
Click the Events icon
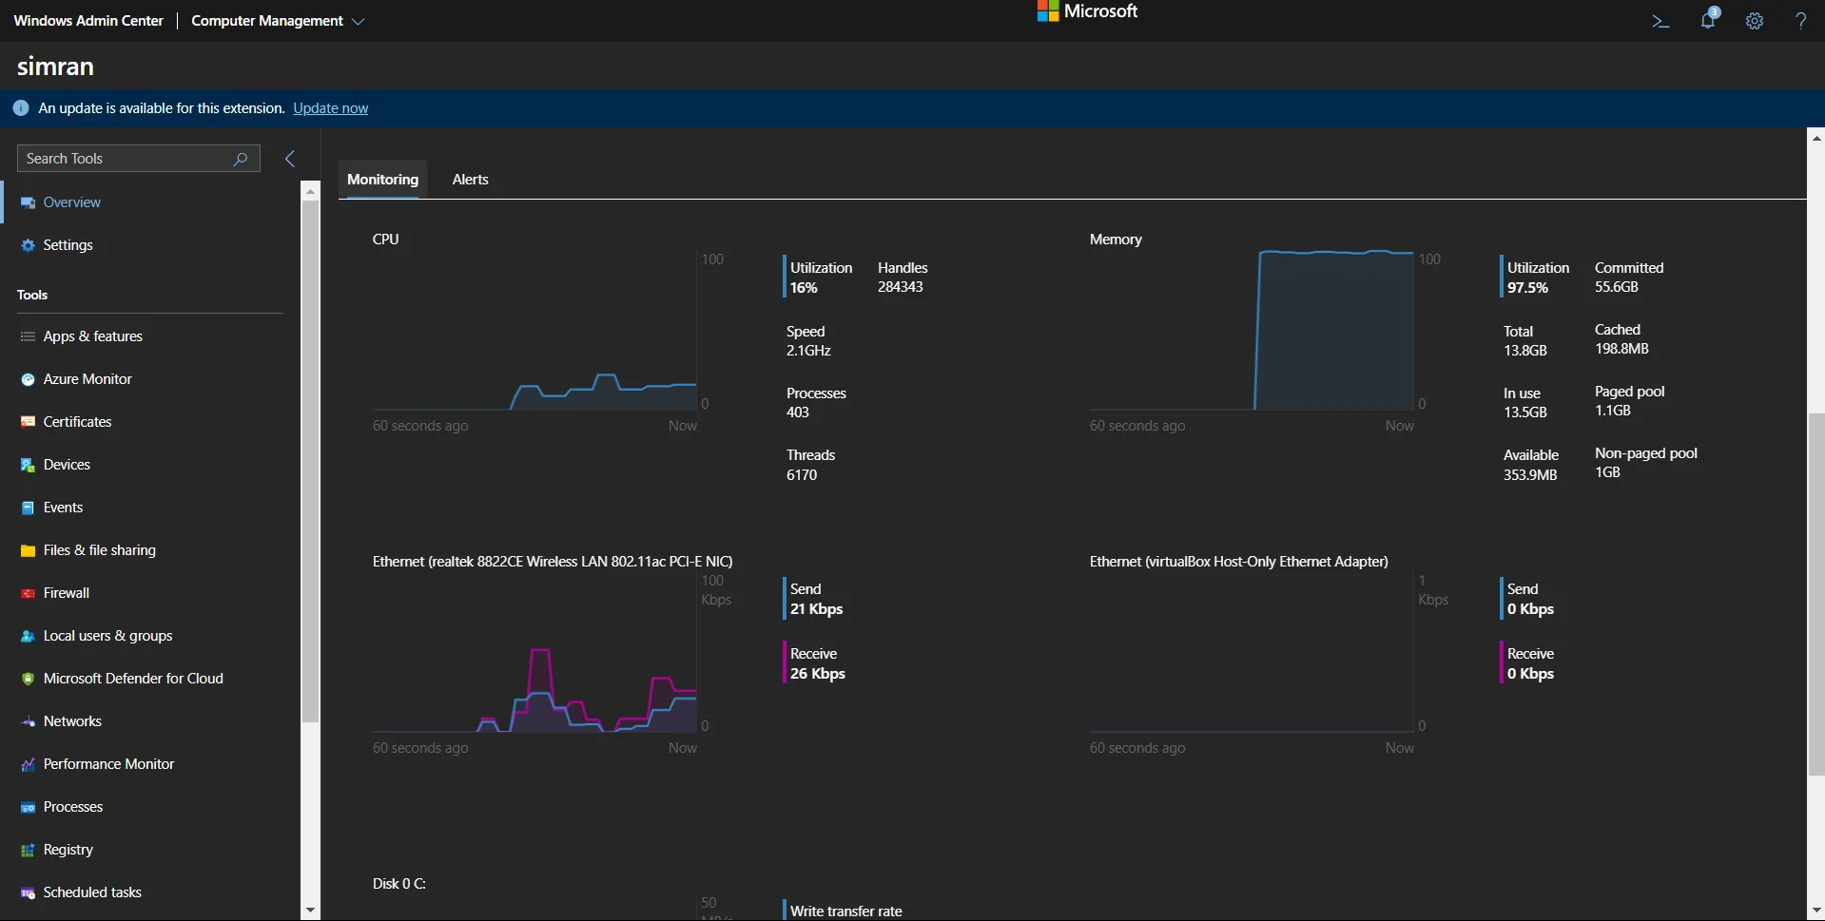click(29, 508)
